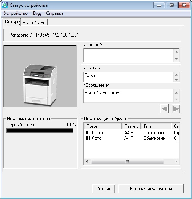The image size is (192, 199).
Task: Maximize the Статус устройства window
Action: tap(171, 5)
